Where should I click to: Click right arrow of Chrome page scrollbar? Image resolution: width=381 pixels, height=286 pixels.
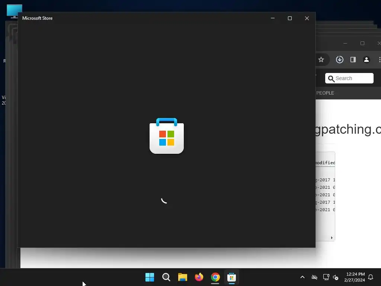pyautogui.click(x=332, y=238)
